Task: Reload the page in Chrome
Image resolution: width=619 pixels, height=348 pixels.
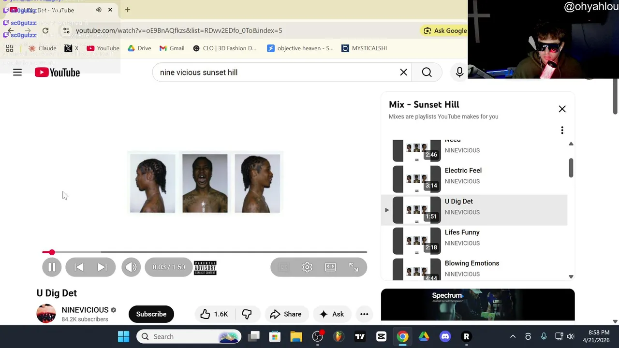Action: (x=45, y=30)
